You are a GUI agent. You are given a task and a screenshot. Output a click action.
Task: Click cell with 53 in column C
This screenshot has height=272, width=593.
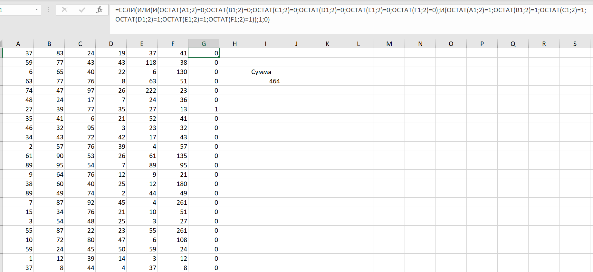click(80, 156)
